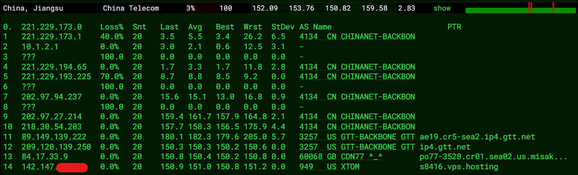Open the 209.120.139.250 hop link

[56, 147]
